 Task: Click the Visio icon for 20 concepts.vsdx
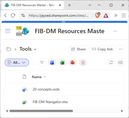point(25,89)
